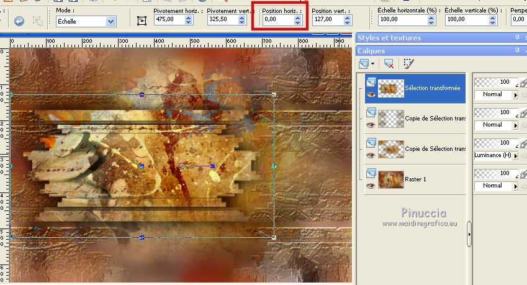Adjust opacity slider of Raster 1 layer
The width and height of the screenshot is (527, 285).
point(497,173)
